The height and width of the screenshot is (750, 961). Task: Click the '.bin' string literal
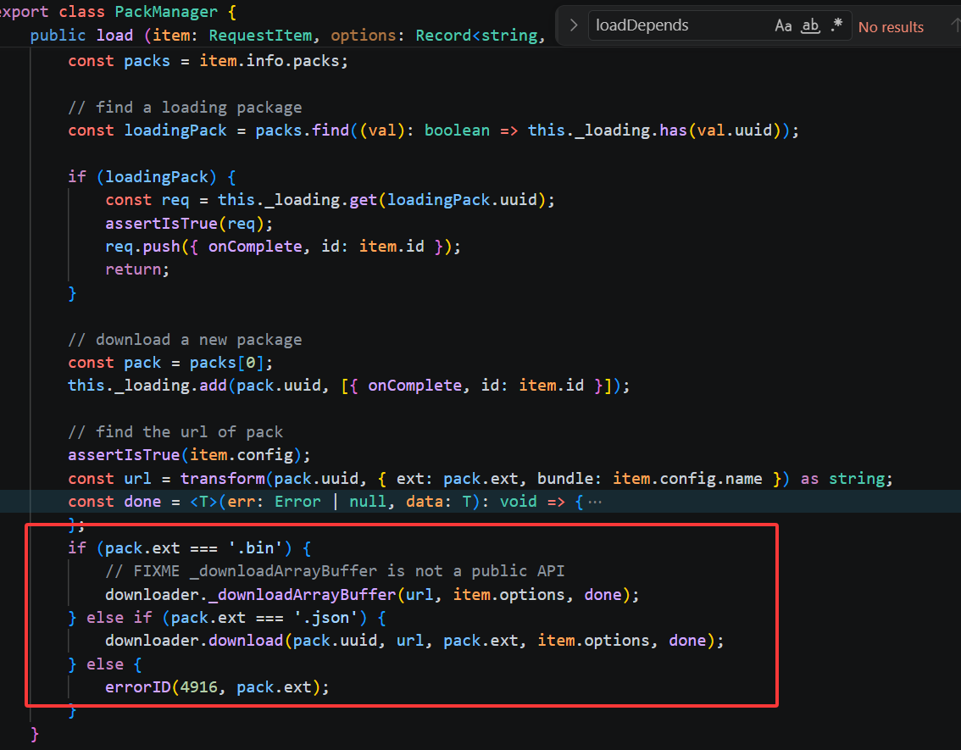point(255,547)
